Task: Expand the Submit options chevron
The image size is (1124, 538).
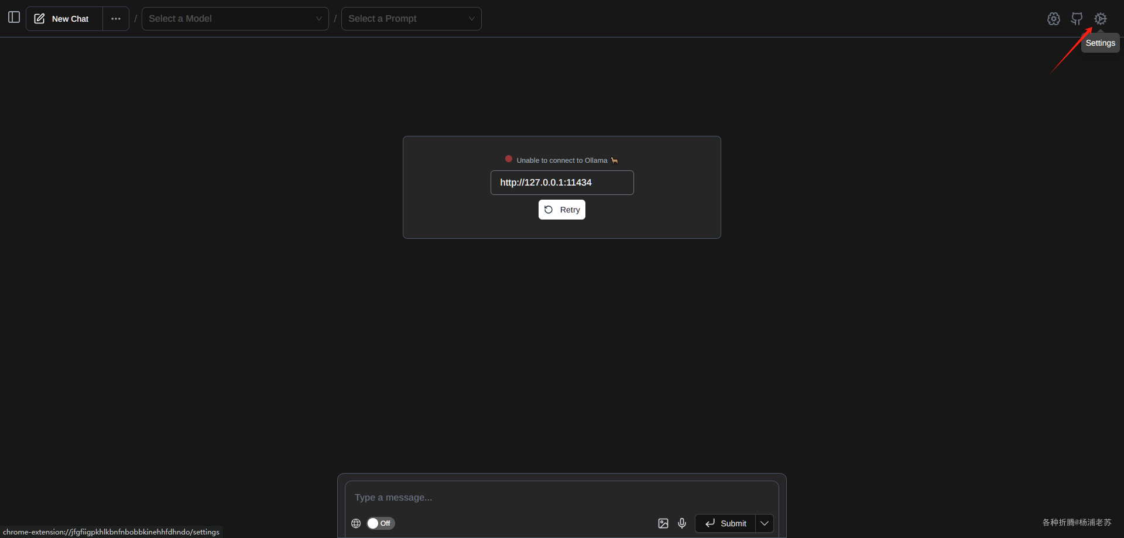Action: (x=765, y=523)
